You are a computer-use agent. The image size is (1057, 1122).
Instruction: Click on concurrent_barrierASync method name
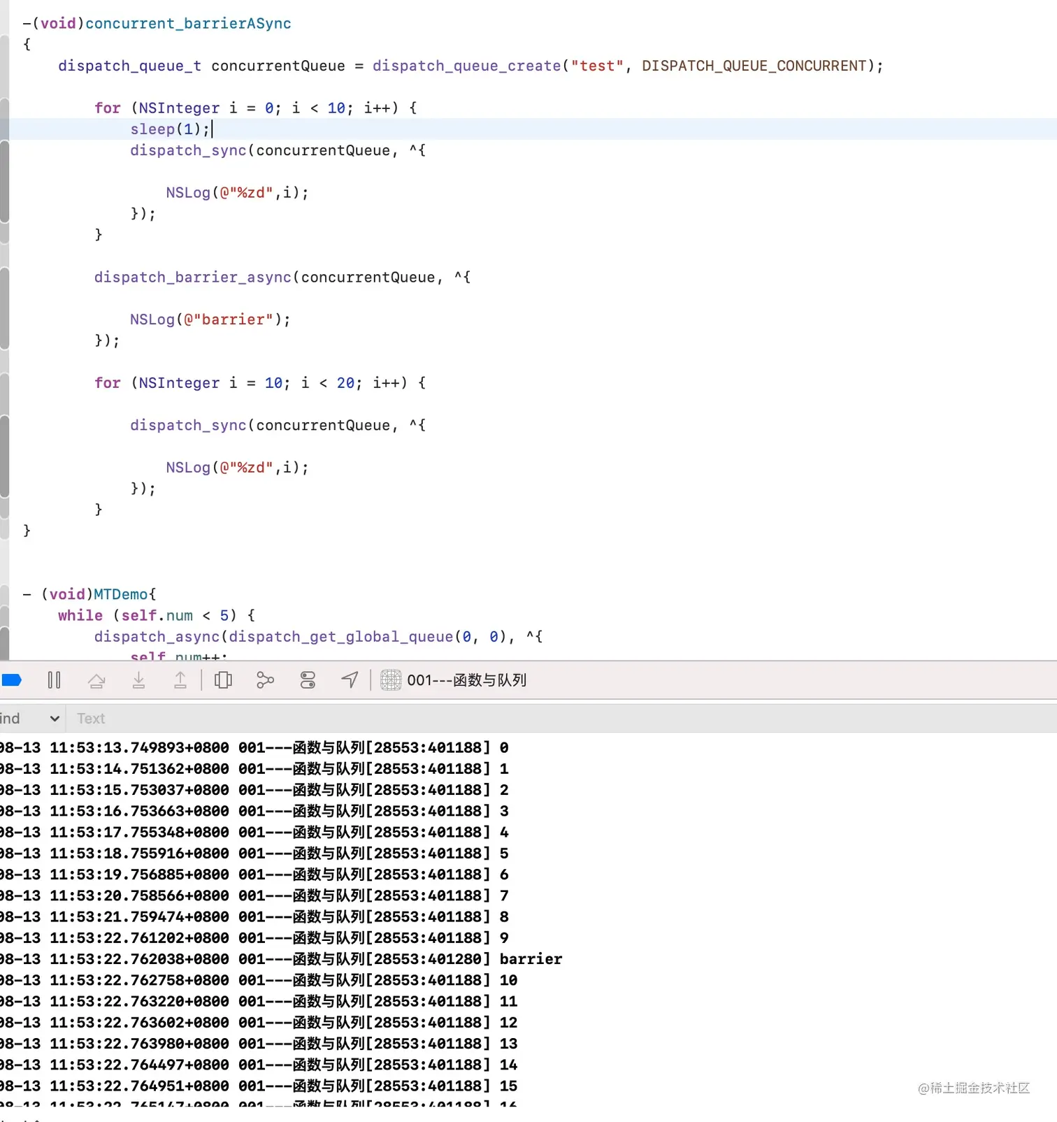(188, 23)
